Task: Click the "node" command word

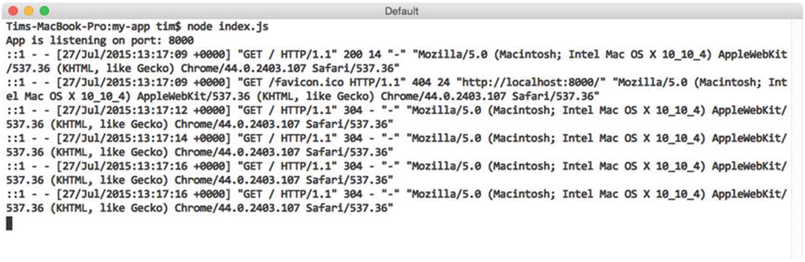Action: point(199,26)
